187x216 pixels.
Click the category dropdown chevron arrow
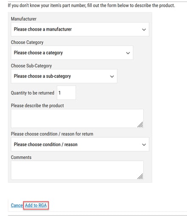click(x=128, y=53)
